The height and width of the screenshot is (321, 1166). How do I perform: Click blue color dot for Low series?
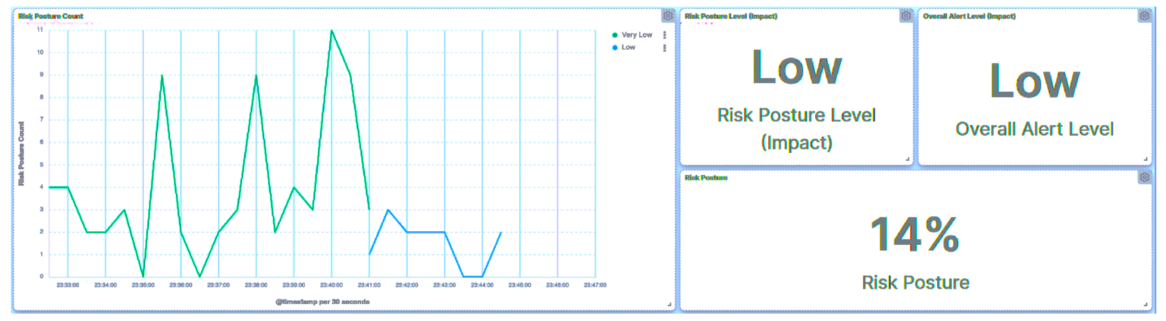[x=615, y=47]
